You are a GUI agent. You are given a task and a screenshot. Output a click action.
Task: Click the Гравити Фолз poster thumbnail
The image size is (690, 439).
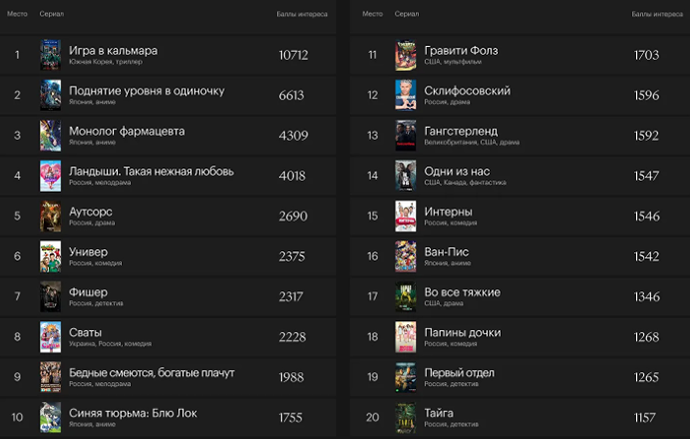[405, 55]
